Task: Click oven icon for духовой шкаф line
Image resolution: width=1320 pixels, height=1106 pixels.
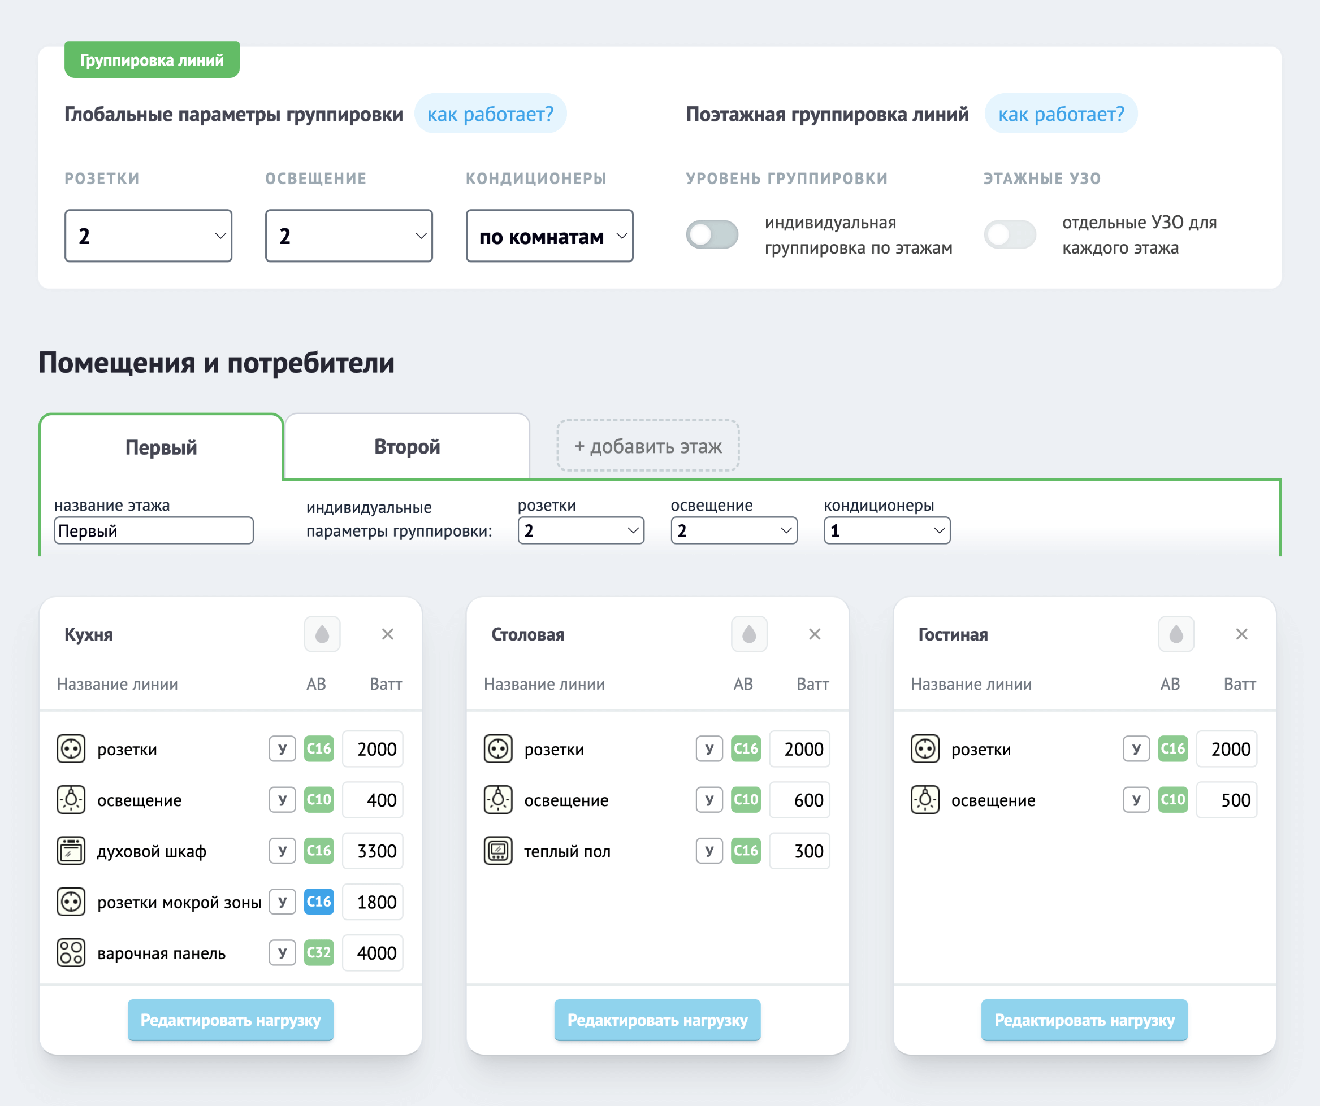Action: 71,850
